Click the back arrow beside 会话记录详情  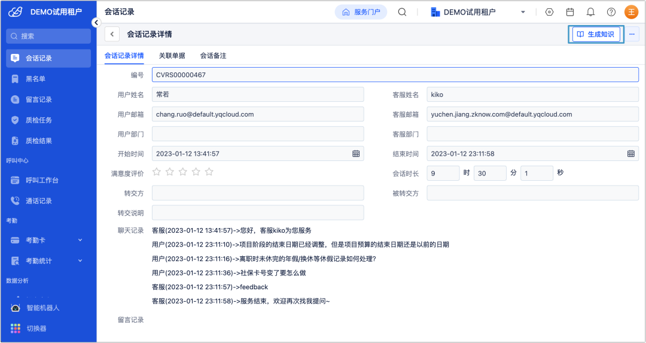112,34
